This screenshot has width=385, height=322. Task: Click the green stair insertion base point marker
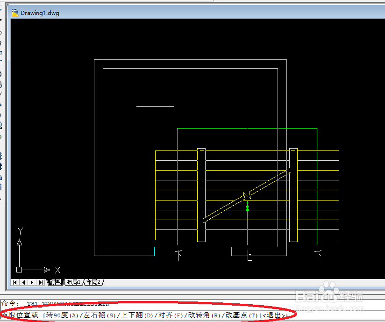tap(247, 206)
